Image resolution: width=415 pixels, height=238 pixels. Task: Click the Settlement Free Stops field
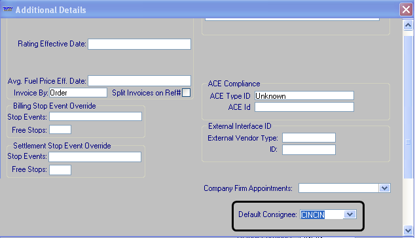pos(60,170)
